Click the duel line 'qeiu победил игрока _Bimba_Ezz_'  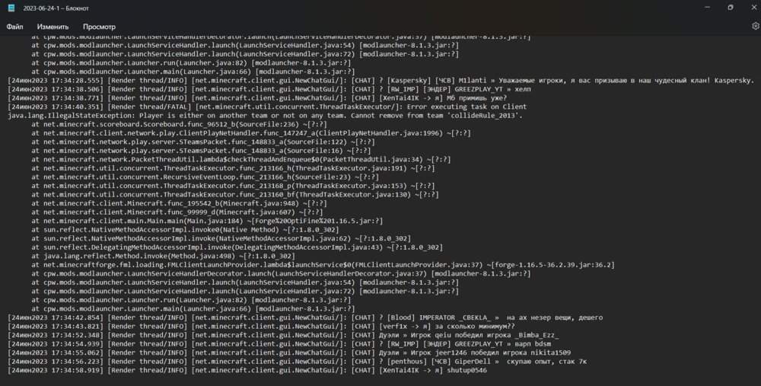click(283, 335)
